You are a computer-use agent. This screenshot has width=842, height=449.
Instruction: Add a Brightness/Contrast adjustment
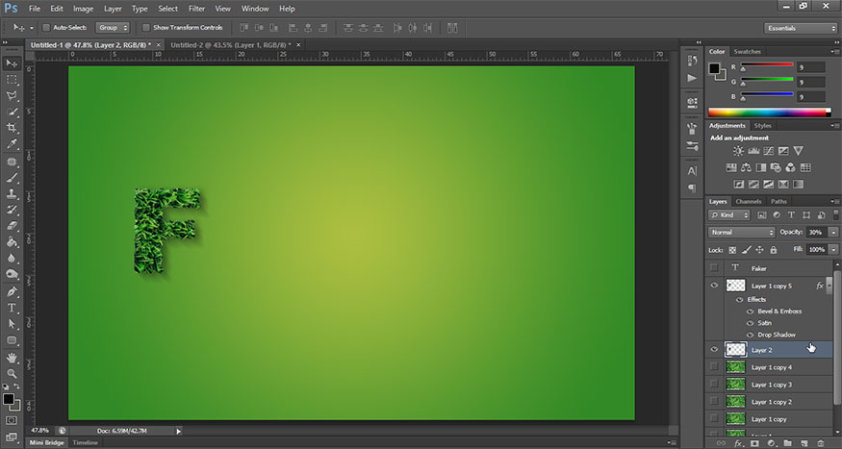pos(739,151)
